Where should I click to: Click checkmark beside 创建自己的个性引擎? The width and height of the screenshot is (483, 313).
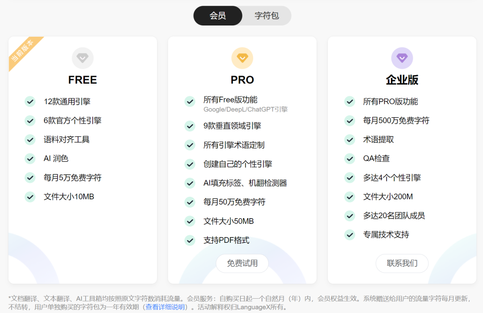[x=190, y=164]
